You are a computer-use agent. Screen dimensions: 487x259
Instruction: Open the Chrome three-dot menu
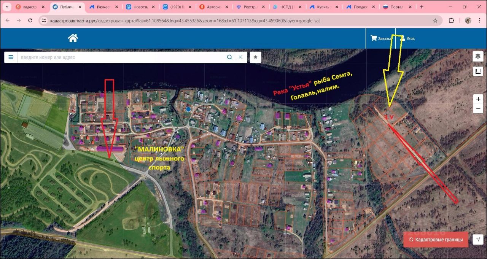tap(479, 21)
